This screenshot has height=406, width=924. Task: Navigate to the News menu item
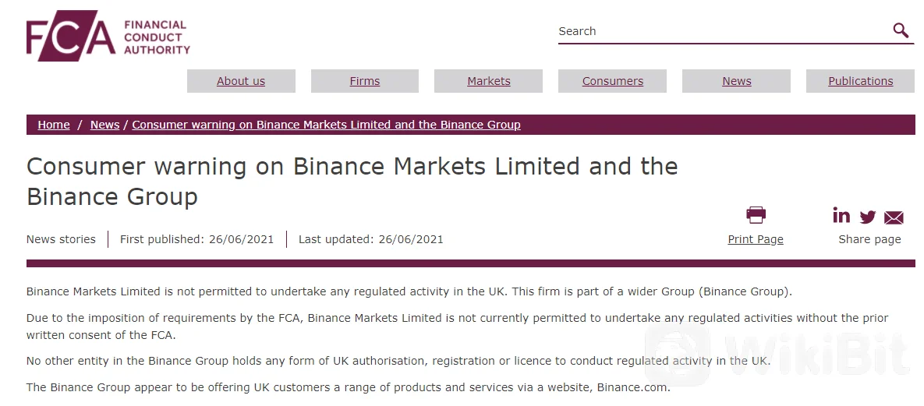coord(737,81)
